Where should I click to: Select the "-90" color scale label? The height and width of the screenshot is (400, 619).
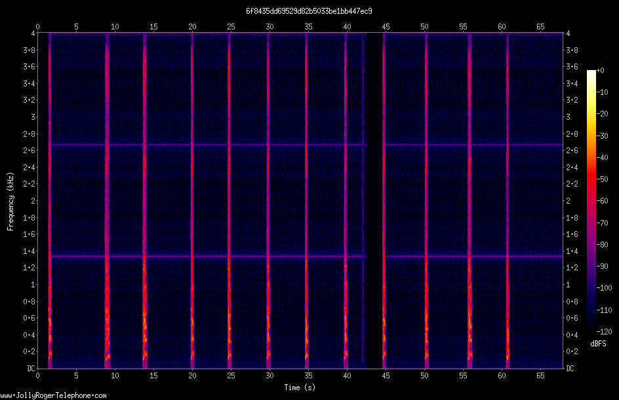[x=603, y=266]
